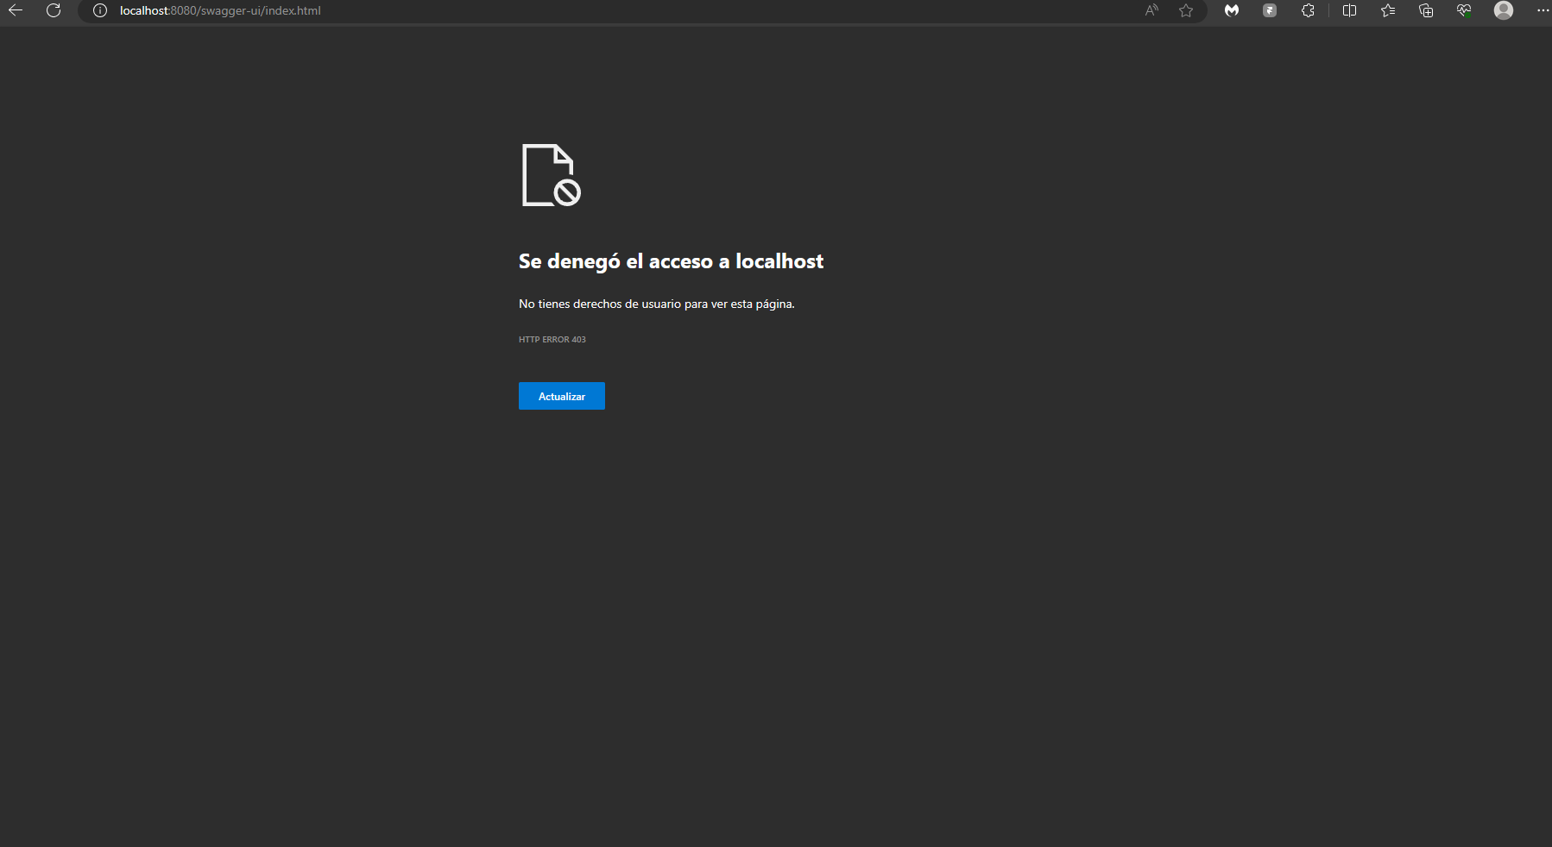
Task: Click the blocked document error icon
Action: tap(552, 175)
